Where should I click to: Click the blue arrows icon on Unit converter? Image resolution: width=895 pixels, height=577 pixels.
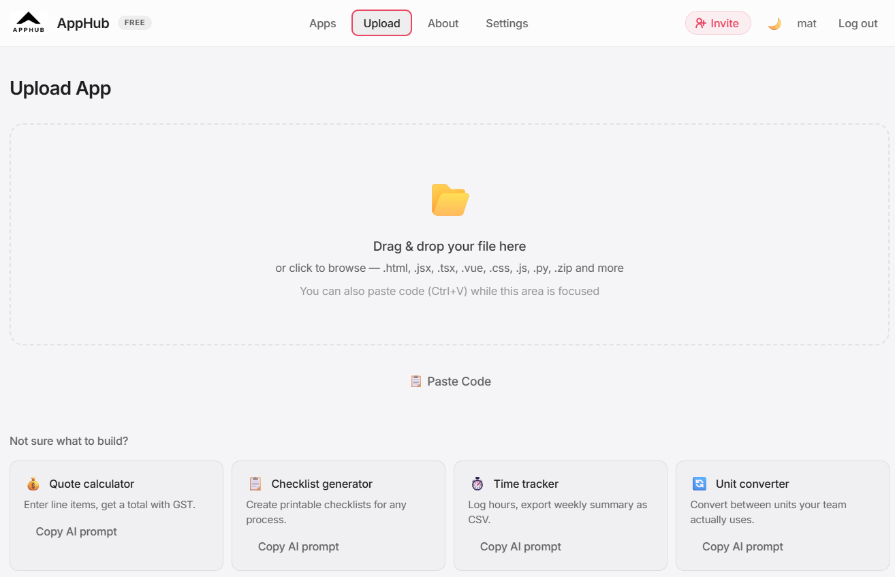(699, 484)
